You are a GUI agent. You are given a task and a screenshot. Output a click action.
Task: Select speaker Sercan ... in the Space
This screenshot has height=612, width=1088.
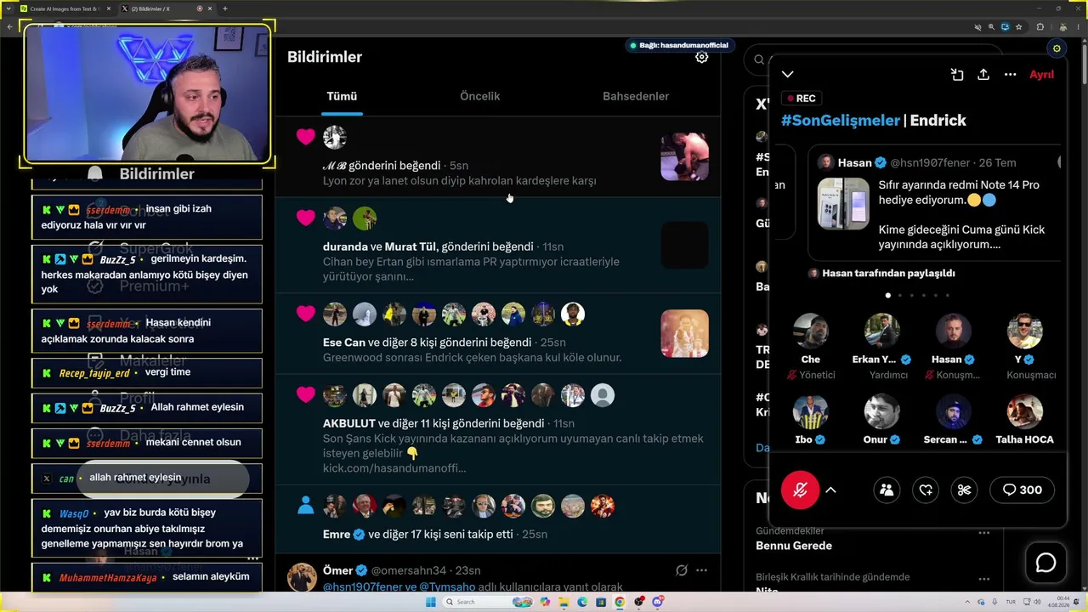click(x=954, y=411)
